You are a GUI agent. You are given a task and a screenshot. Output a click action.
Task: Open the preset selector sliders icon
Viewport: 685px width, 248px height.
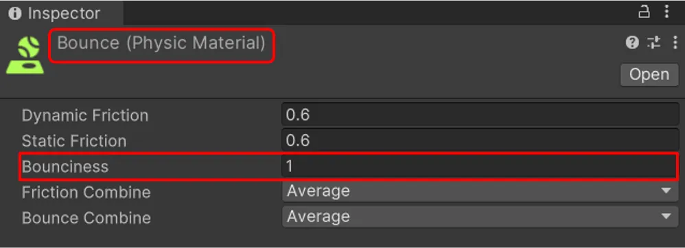tap(654, 42)
